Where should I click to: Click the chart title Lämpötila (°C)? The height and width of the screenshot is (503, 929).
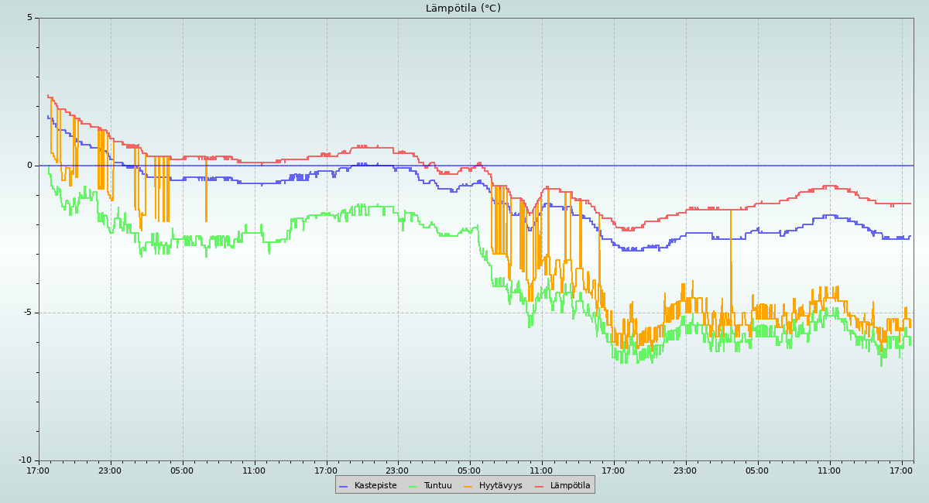463,9
